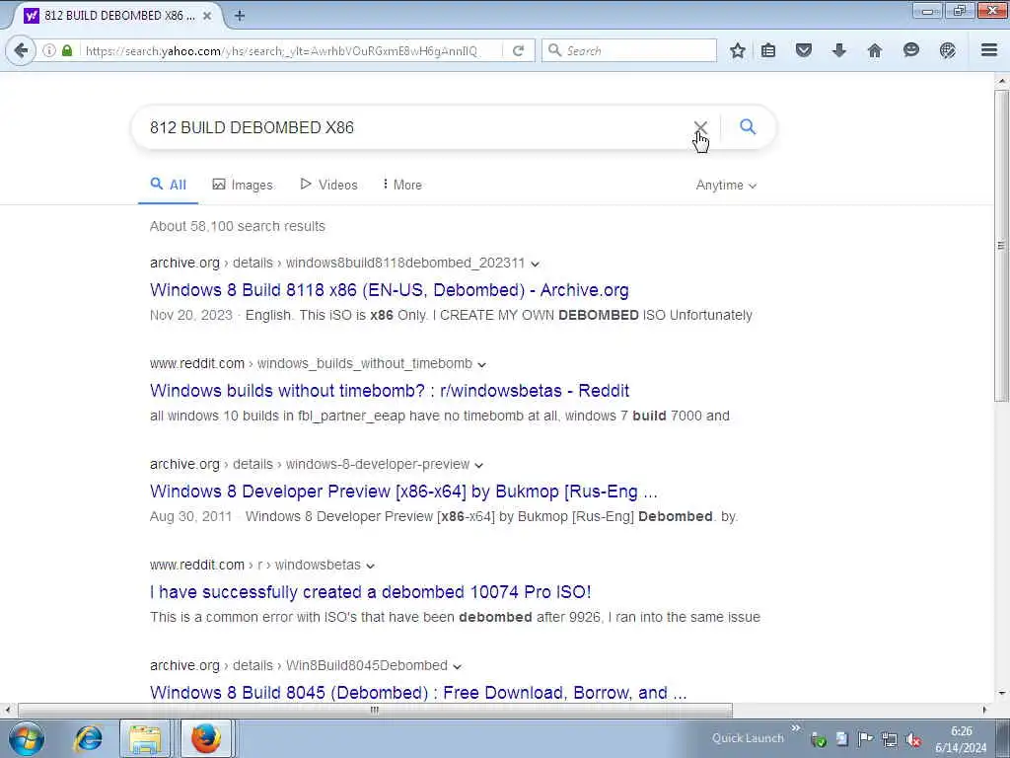Switch to the Videos tab

tap(329, 185)
